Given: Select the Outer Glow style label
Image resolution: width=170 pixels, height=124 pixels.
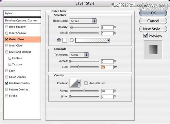Looking at the screenshot, I should (x=16, y=39).
